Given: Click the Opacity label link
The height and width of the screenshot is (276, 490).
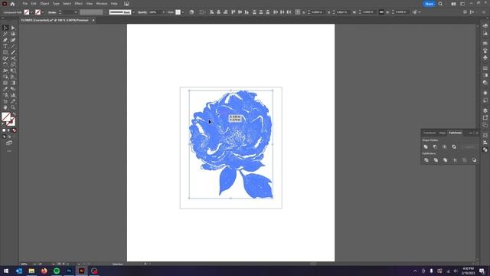Looking at the screenshot, I should click(142, 12).
